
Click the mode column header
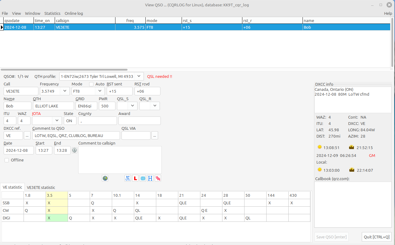(x=164, y=21)
